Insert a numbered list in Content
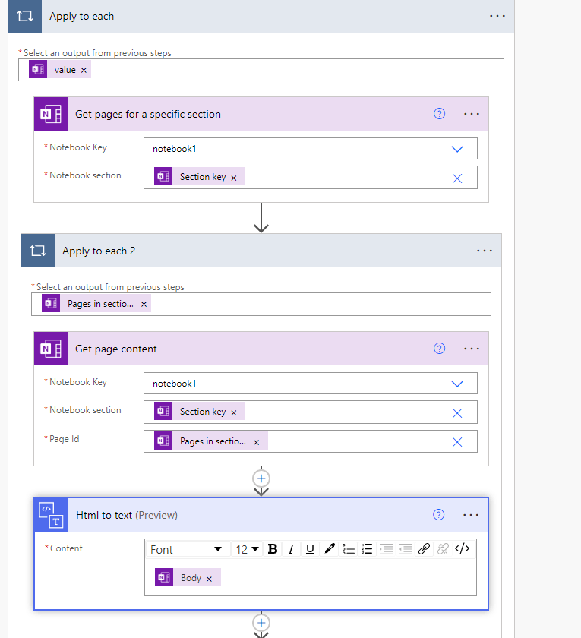 click(367, 548)
